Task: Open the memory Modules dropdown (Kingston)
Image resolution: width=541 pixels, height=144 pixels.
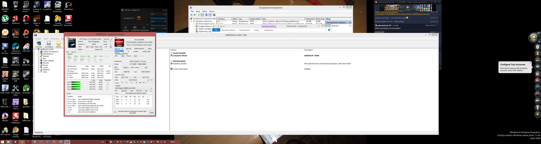Action: (134, 88)
